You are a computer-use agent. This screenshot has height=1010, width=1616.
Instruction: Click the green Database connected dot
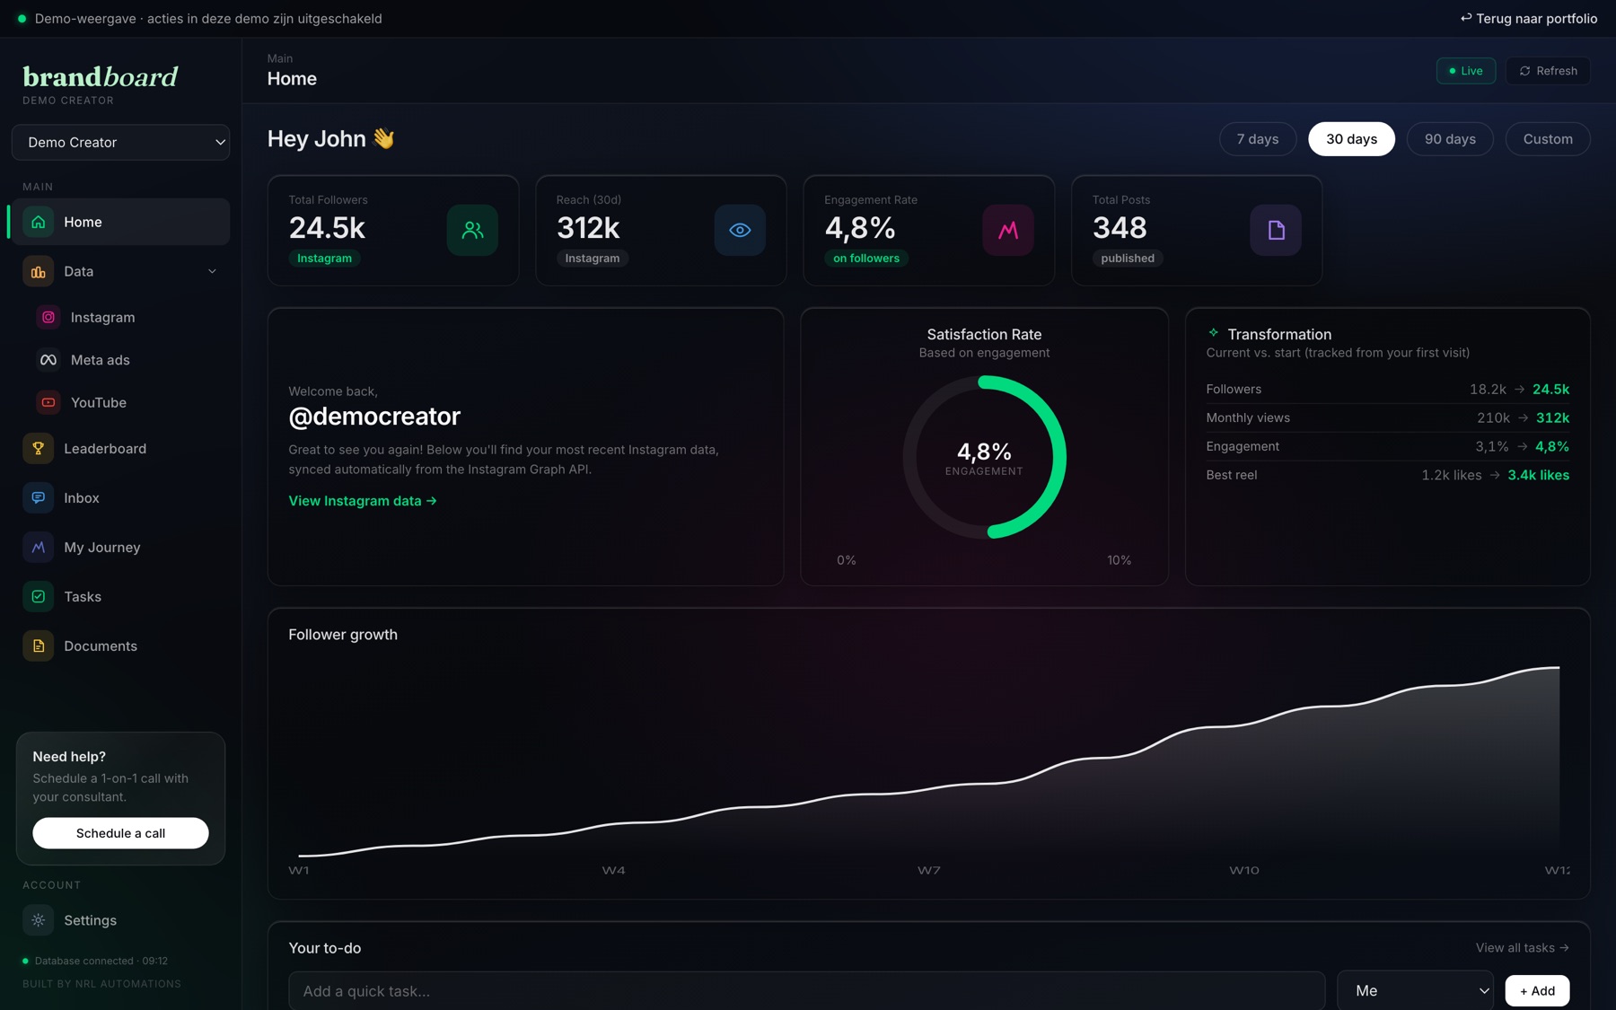tap(25, 961)
